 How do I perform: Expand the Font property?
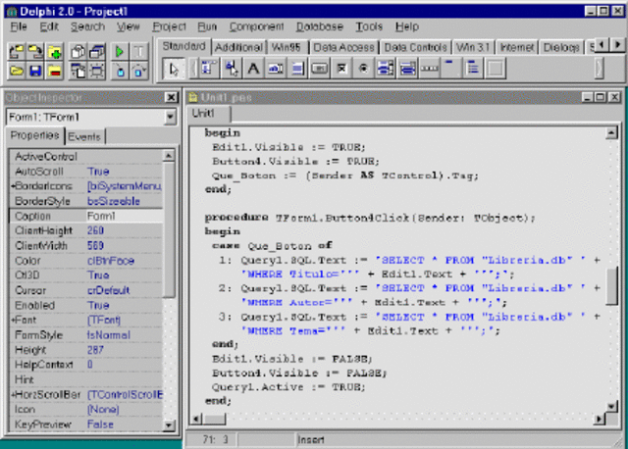coord(13,320)
